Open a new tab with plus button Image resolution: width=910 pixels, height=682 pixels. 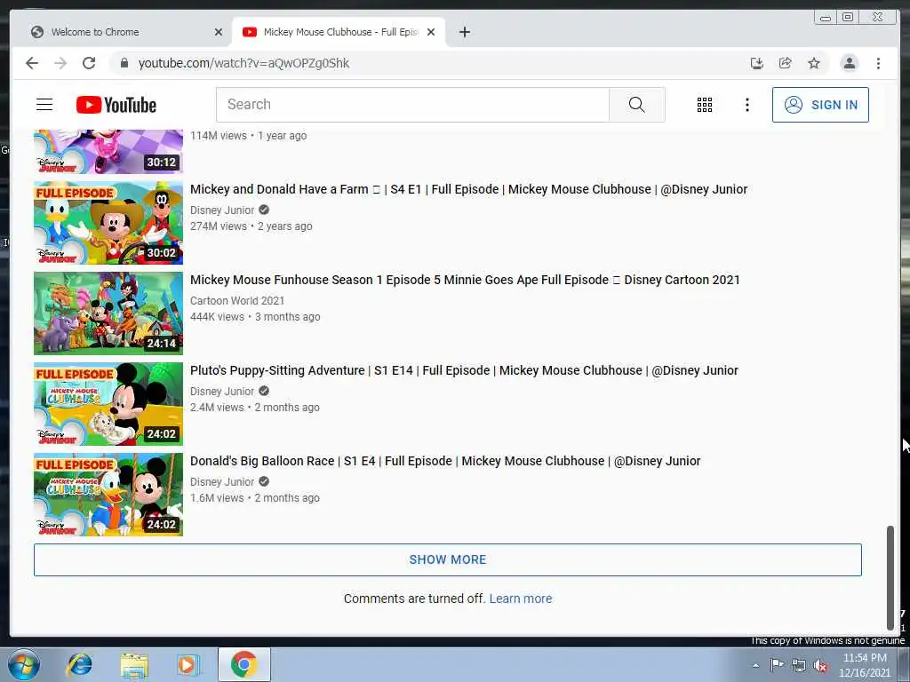pyautogui.click(x=464, y=32)
